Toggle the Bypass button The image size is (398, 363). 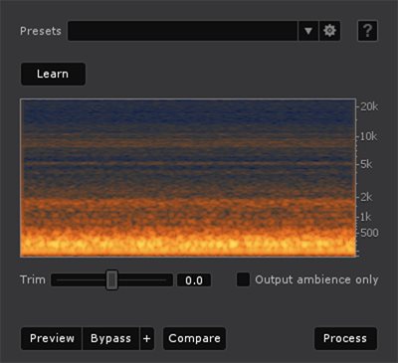pos(110,338)
